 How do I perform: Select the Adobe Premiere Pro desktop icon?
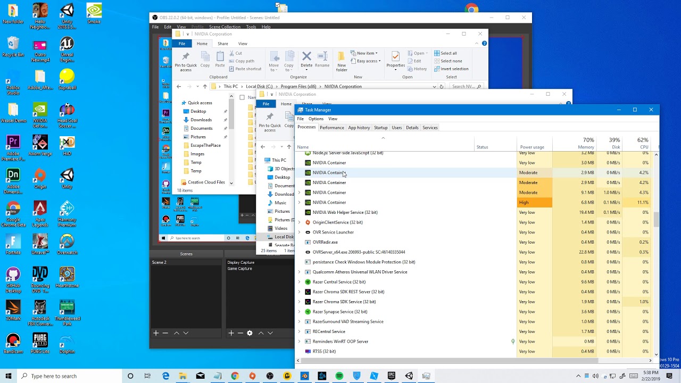(x=13, y=148)
